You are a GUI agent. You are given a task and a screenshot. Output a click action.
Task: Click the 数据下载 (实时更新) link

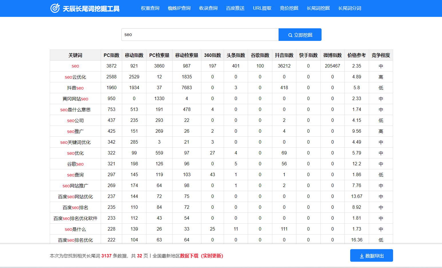pyautogui.click(x=201, y=256)
